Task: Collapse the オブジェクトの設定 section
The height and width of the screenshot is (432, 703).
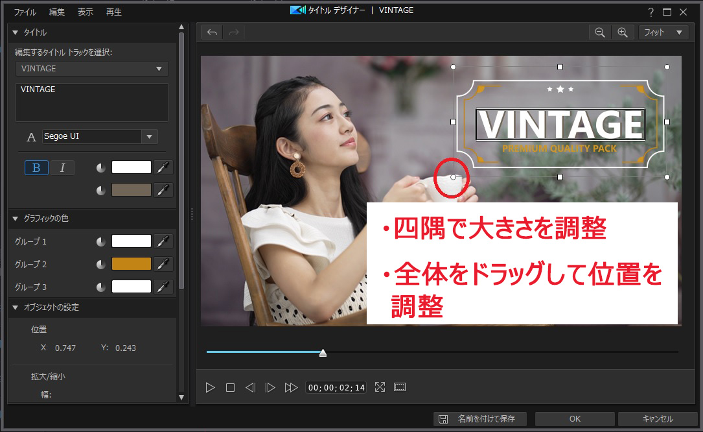Action: tap(15, 307)
